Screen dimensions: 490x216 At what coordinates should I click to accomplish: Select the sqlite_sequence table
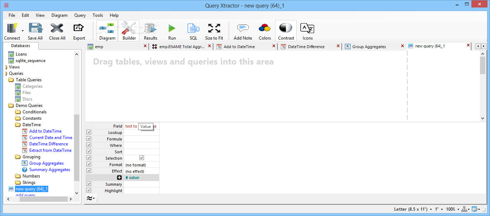30,61
